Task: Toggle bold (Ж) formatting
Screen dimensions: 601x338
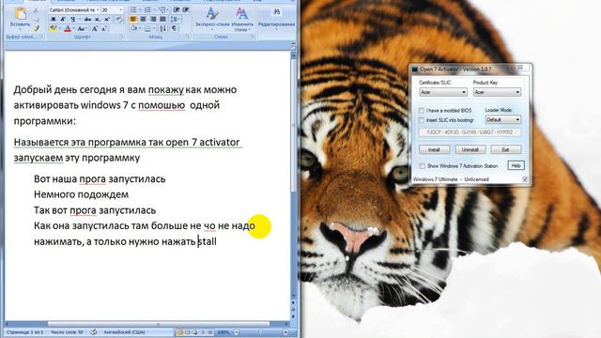Action: (x=54, y=19)
